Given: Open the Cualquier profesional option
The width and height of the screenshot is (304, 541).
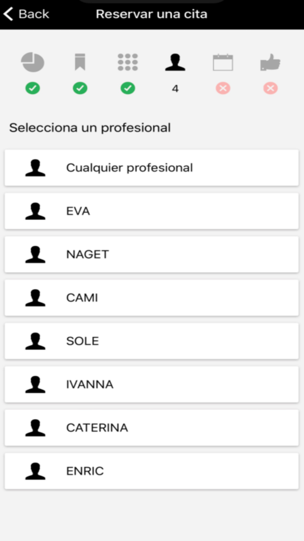Looking at the screenshot, I should point(151,167).
